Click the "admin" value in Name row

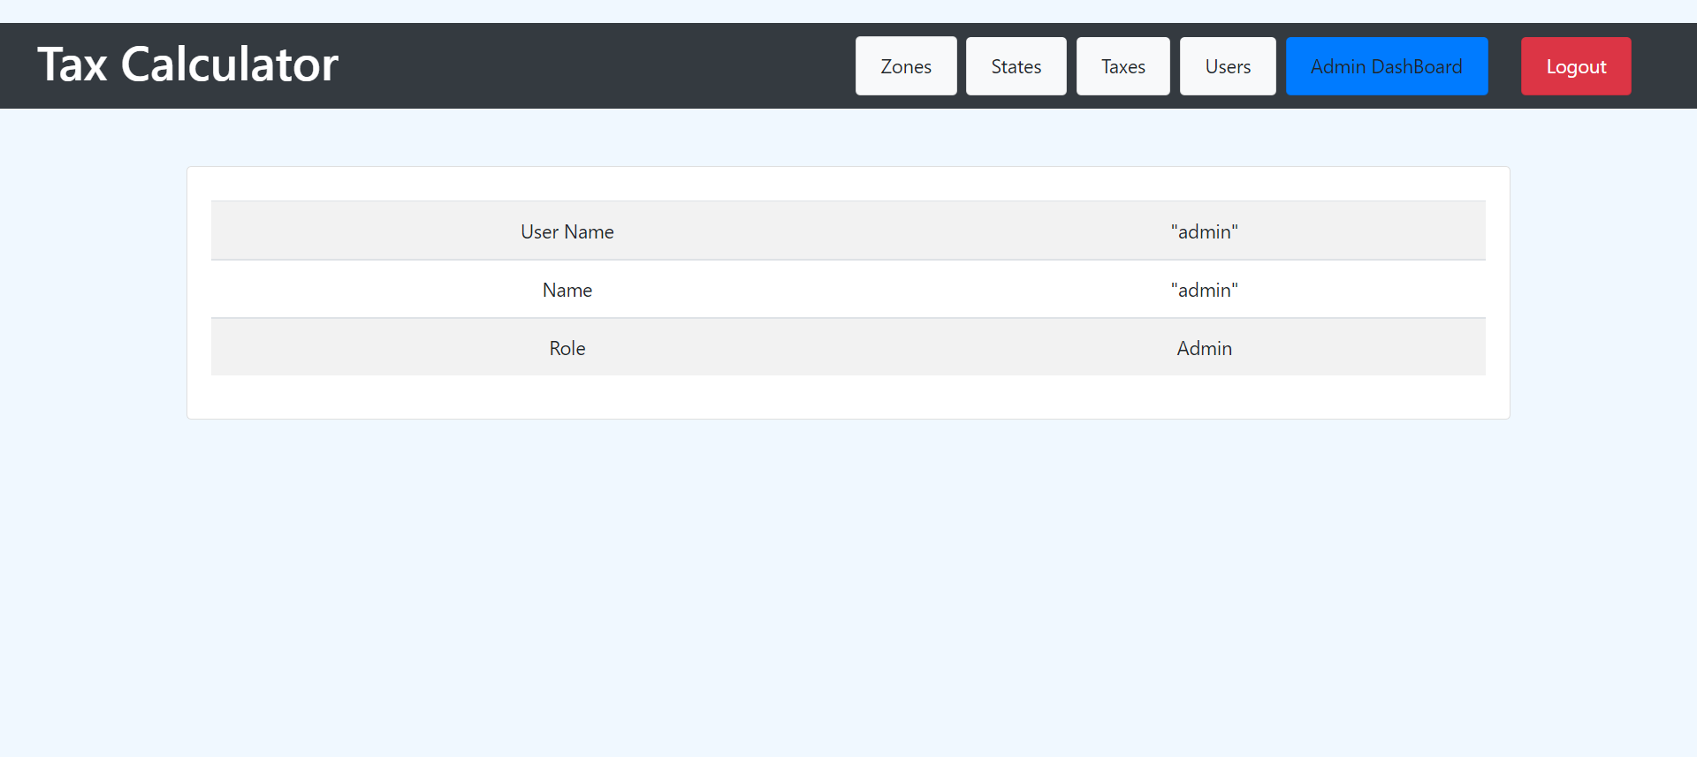(1204, 290)
